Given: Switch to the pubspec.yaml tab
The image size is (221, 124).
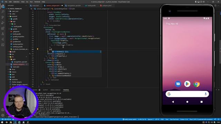Looking at the screenshot, I should click(x=107, y=6).
